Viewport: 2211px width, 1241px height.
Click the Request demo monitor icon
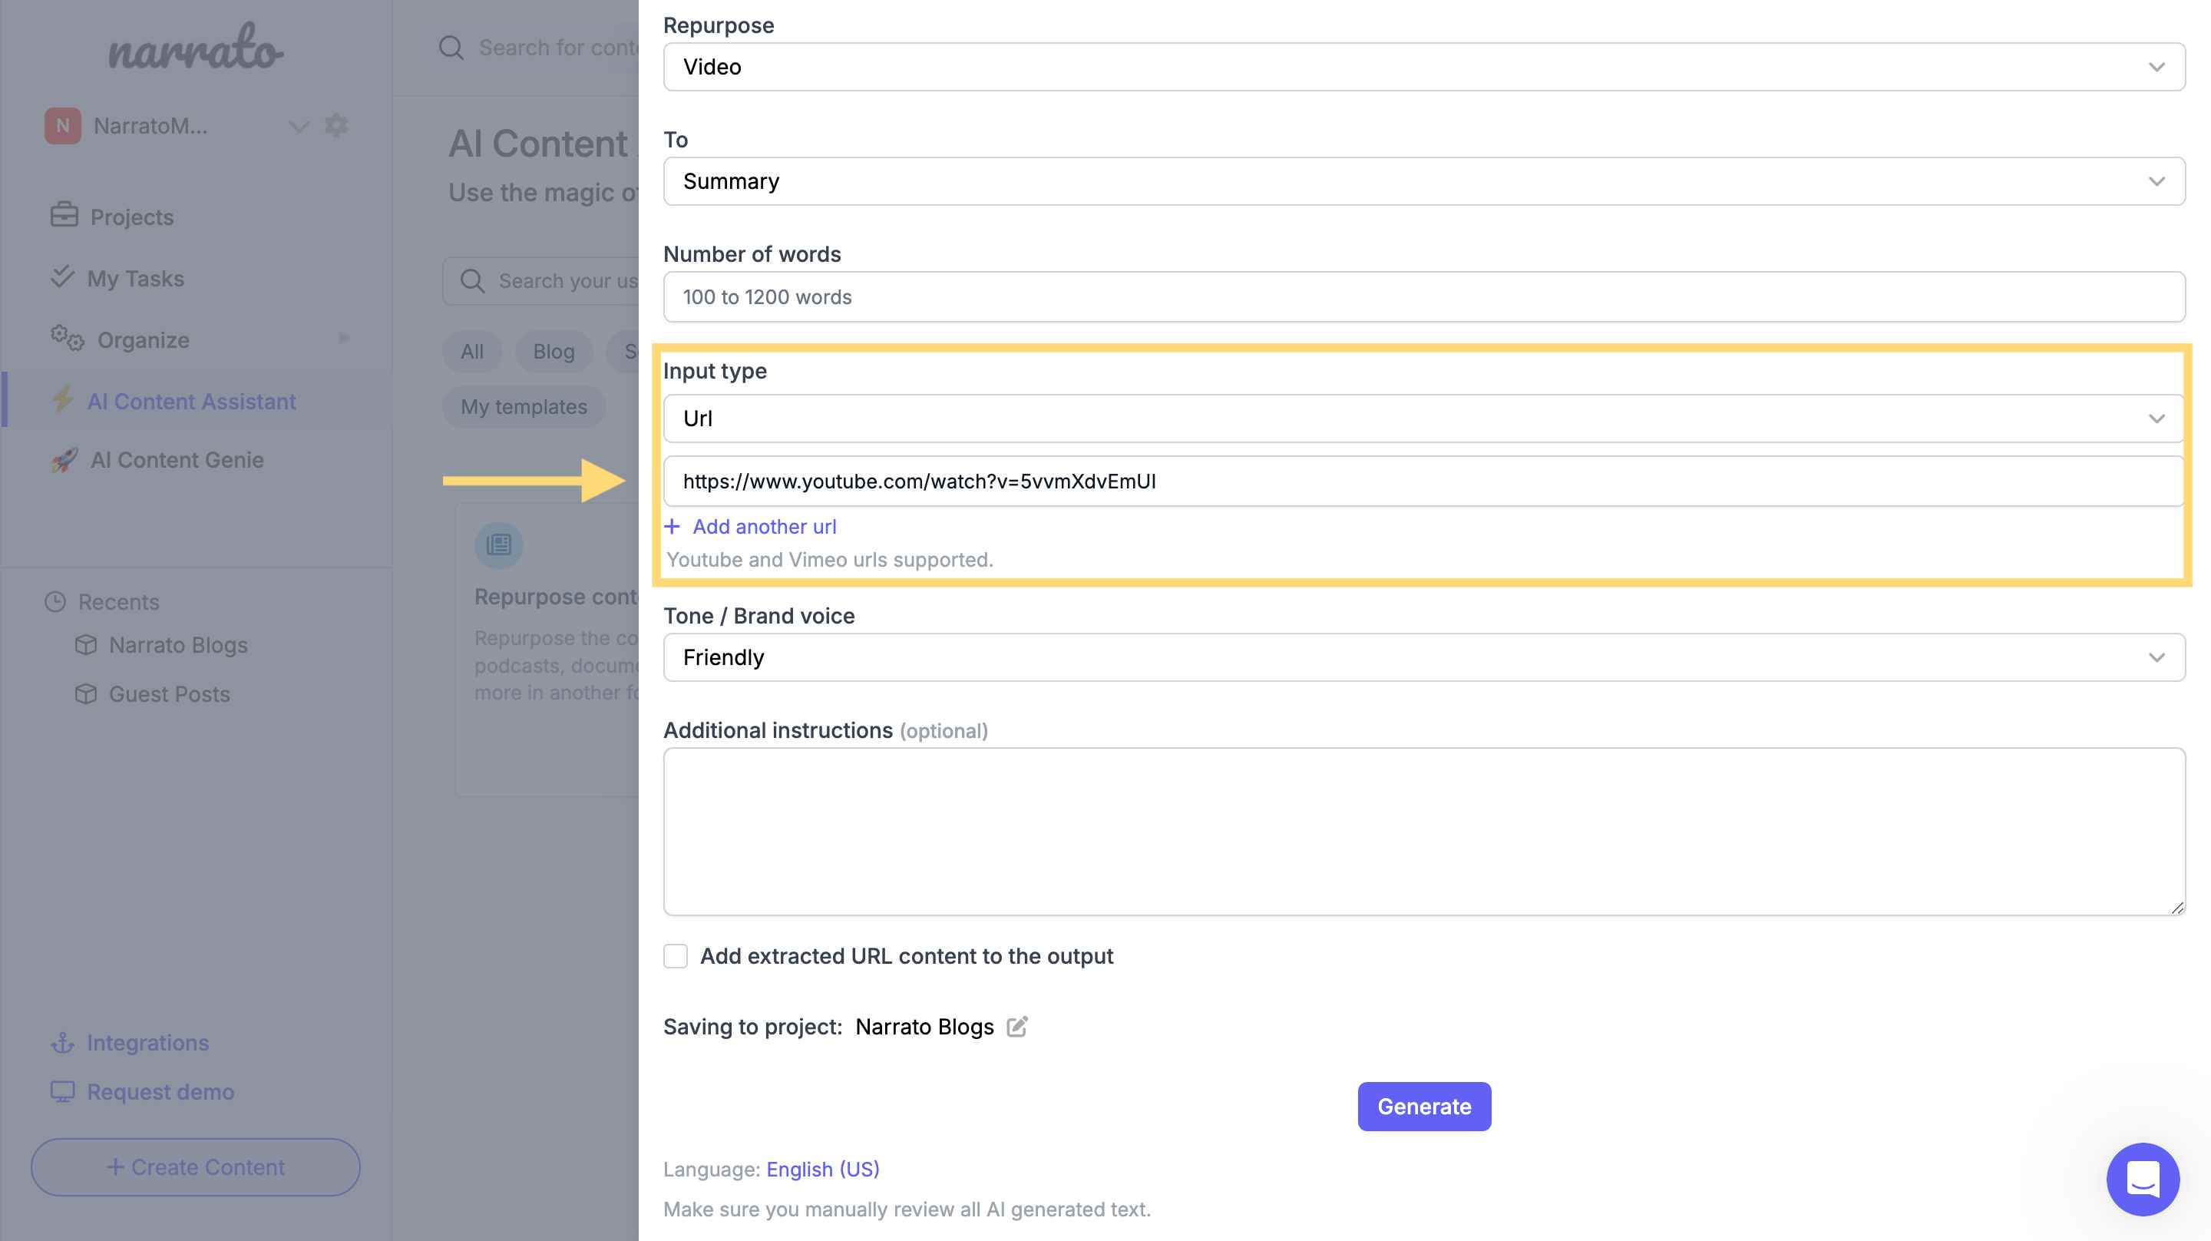pos(63,1091)
